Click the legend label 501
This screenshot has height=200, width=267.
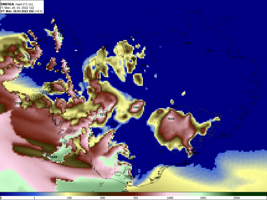[136, 198]
